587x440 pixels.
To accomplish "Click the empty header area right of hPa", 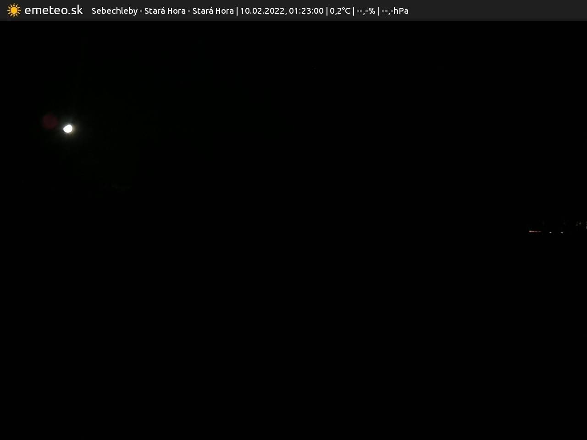I will (x=495, y=11).
